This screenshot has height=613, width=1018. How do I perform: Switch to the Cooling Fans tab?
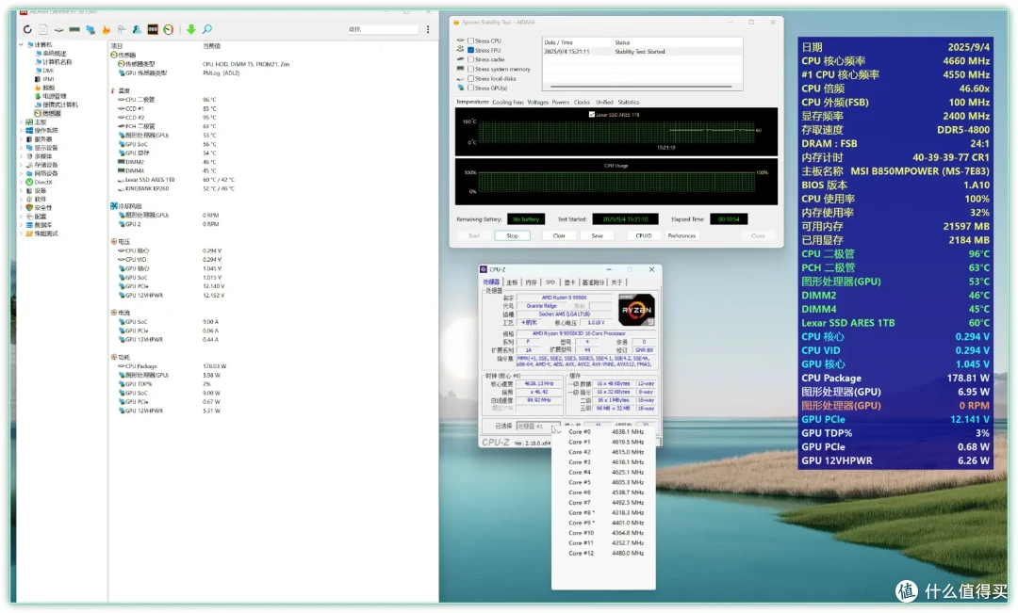pos(508,102)
